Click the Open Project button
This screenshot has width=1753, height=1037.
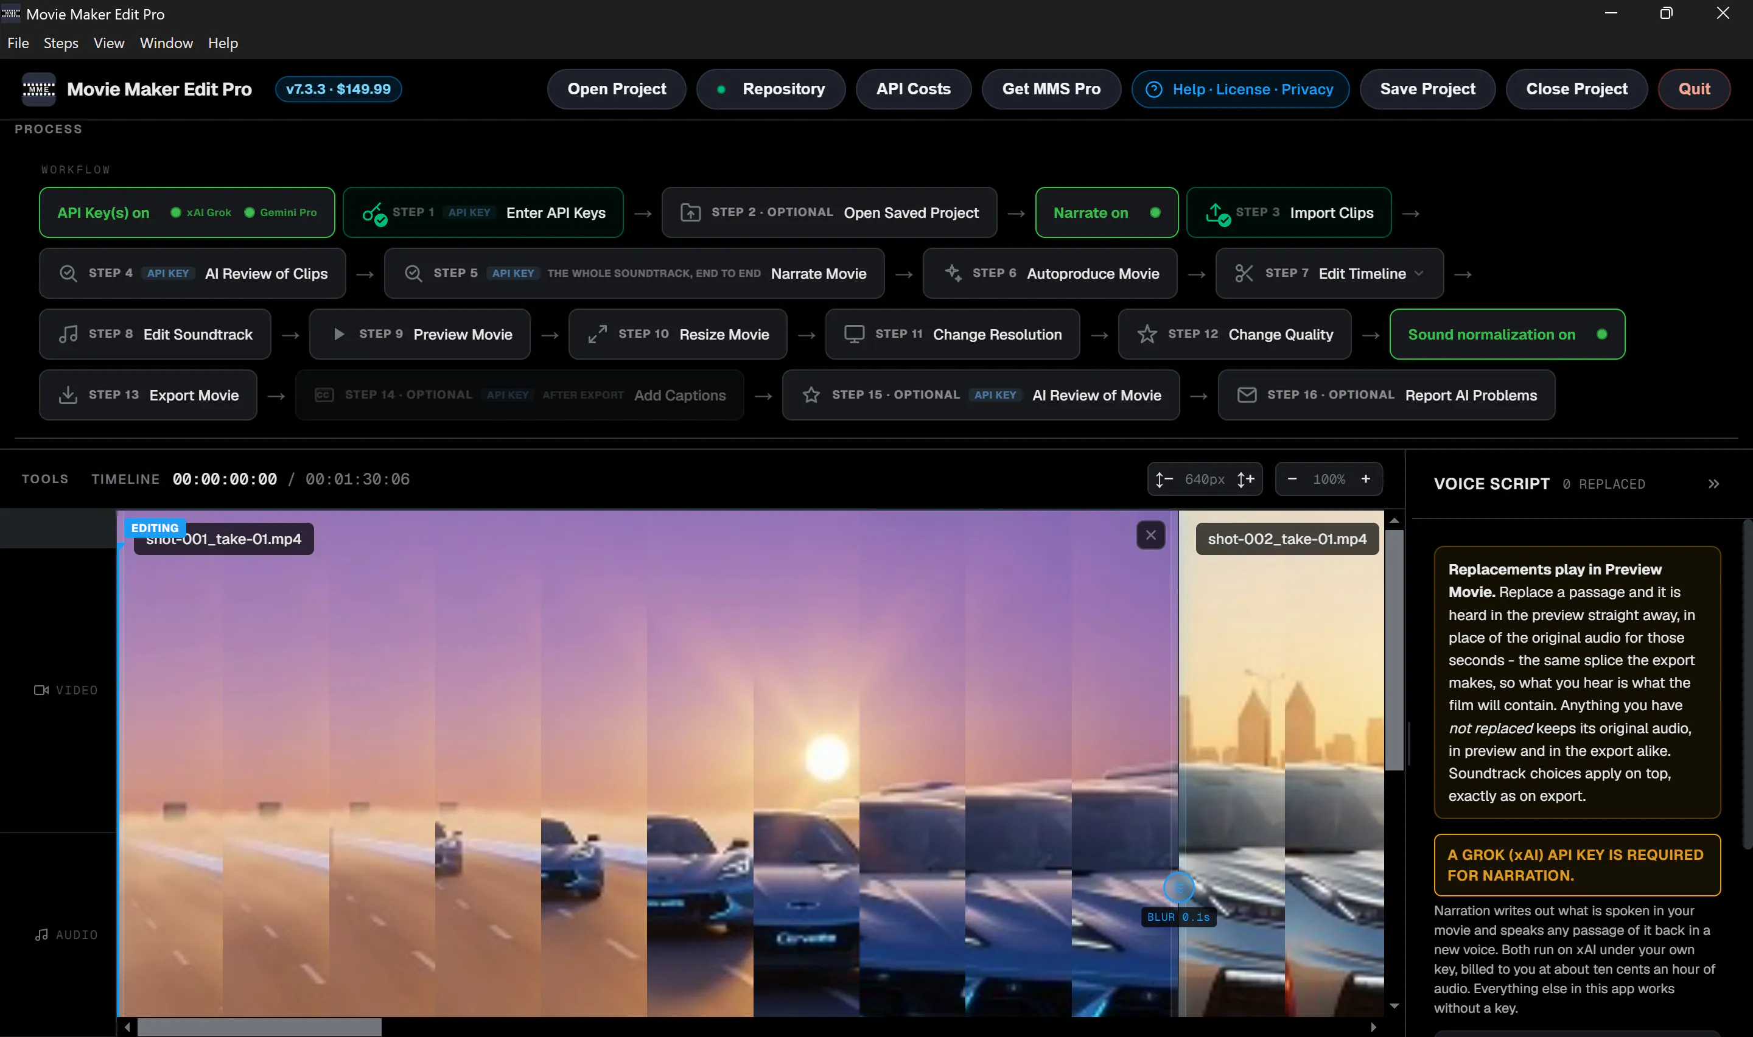616,89
